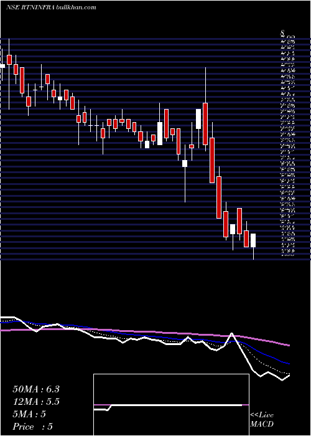
Task: Click inside the MACD indicator box
Action: pyautogui.click(x=171, y=405)
